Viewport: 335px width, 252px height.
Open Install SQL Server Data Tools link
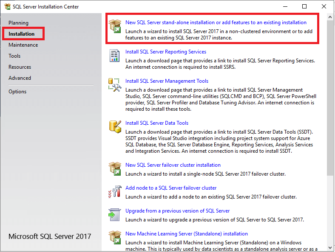click(157, 123)
